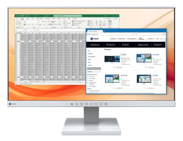Click the browser Forward arrow

pyautogui.click(x=89, y=34)
